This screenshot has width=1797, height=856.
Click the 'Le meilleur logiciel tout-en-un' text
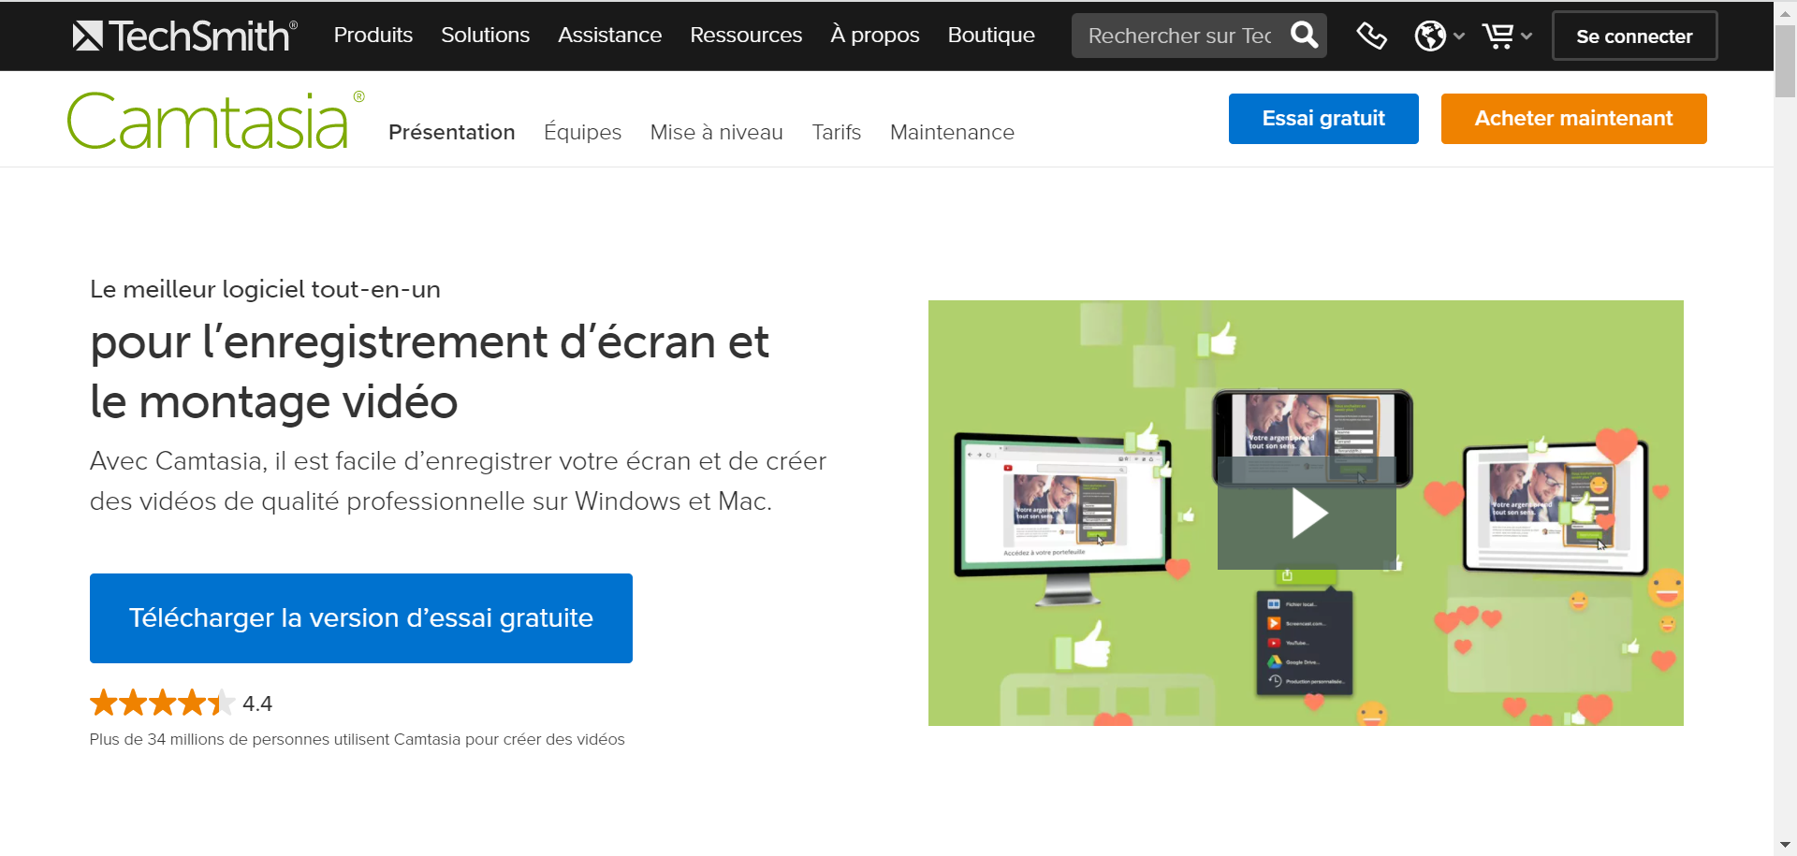(265, 289)
